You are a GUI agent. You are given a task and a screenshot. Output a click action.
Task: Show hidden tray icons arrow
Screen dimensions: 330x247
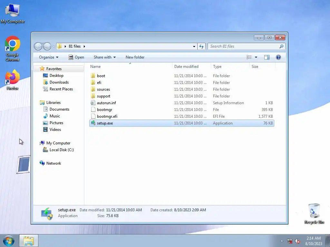click(282, 241)
